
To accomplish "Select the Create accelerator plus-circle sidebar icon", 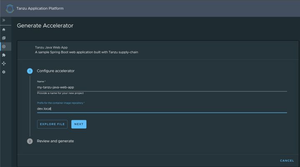I will click(4, 47).
